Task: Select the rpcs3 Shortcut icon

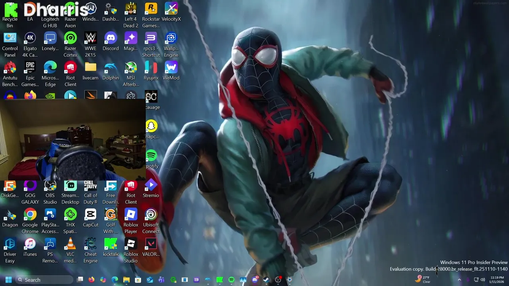Action: [151, 44]
